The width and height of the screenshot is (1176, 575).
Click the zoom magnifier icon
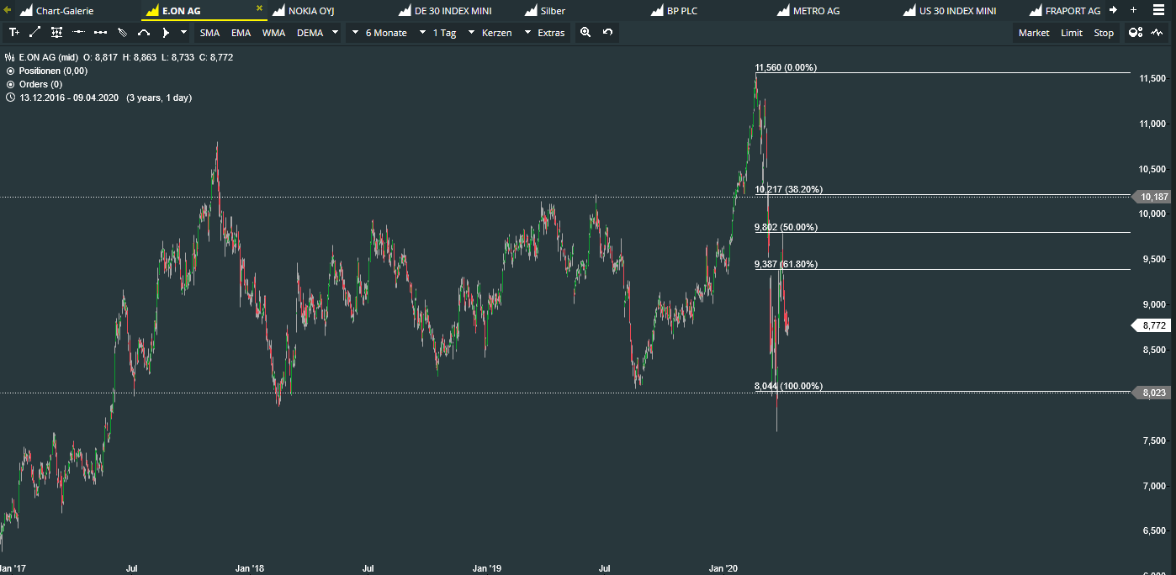click(585, 33)
